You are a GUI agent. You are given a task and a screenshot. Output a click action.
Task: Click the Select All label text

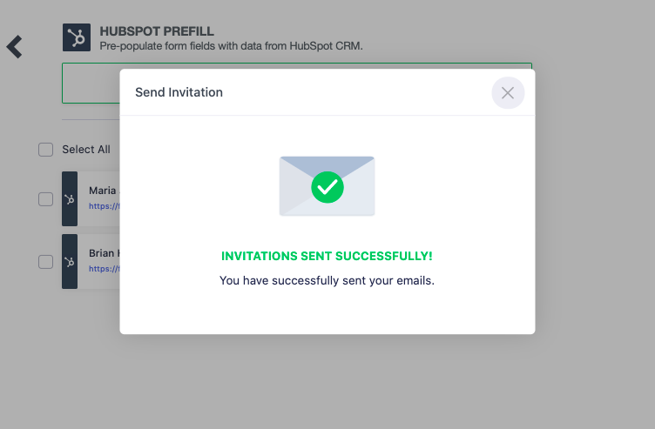(x=86, y=150)
